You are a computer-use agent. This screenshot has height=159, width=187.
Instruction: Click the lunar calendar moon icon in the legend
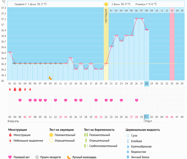(x=69, y=157)
